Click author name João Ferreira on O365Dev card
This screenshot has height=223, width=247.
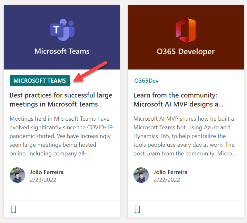pos(171,172)
